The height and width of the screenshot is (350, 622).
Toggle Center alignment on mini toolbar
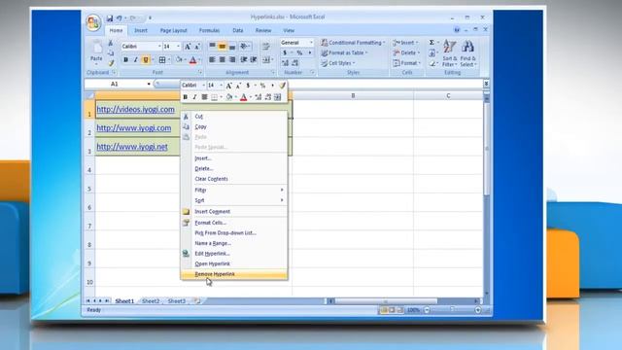pos(204,97)
